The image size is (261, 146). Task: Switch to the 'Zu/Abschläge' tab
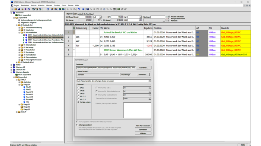click(x=88, y=14)
